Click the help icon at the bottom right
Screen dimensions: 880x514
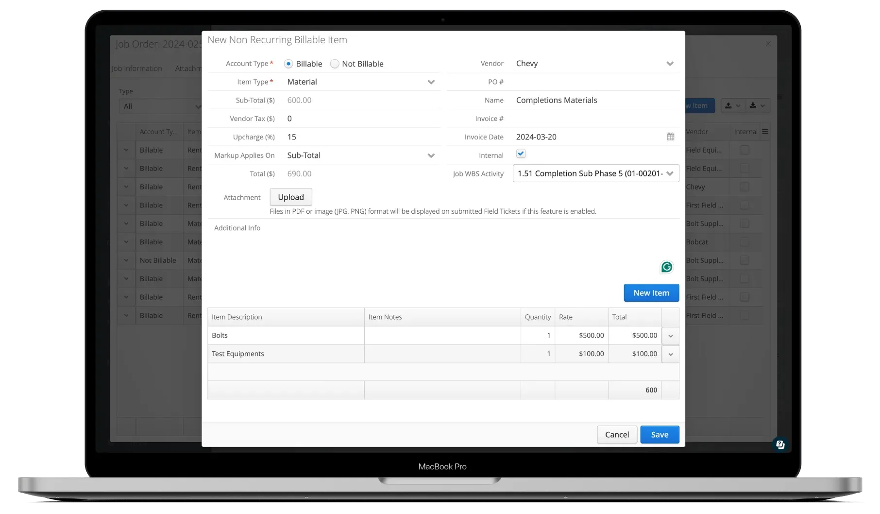(x=779, y=444)
